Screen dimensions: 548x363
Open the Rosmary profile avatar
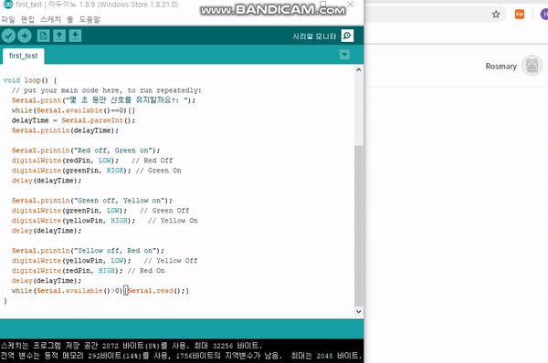pos(532,66)
